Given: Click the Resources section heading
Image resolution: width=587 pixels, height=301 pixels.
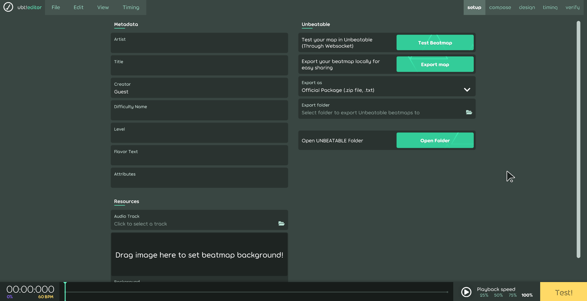Looking at the screenshot, I should click(126, 201).
